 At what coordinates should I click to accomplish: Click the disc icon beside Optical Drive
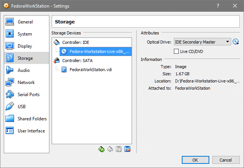tap(236, 42)
